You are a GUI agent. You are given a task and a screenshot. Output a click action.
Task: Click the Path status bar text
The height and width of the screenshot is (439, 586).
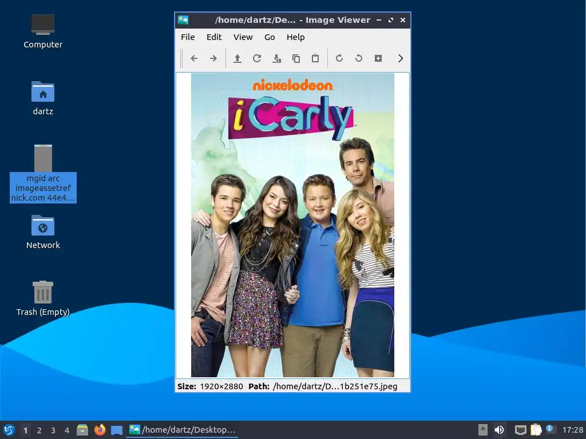click(x=323, y=386)
